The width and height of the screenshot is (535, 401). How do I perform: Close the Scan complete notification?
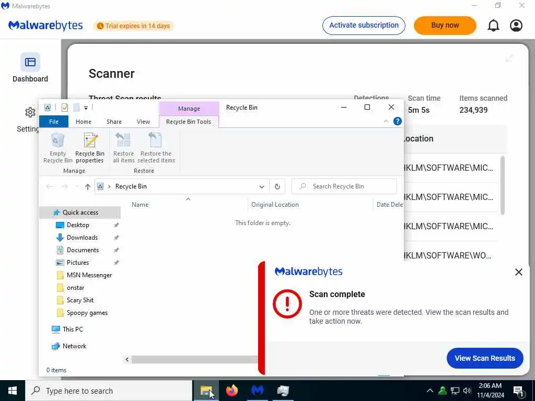point(519,272)
